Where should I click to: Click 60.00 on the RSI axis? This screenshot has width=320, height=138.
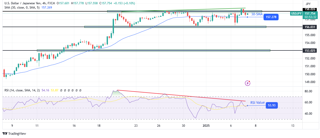[308, 102]
